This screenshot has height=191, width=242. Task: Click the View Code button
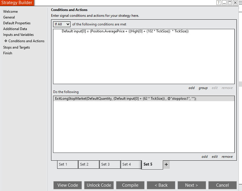pyautogui.click(x=68, y=185)
